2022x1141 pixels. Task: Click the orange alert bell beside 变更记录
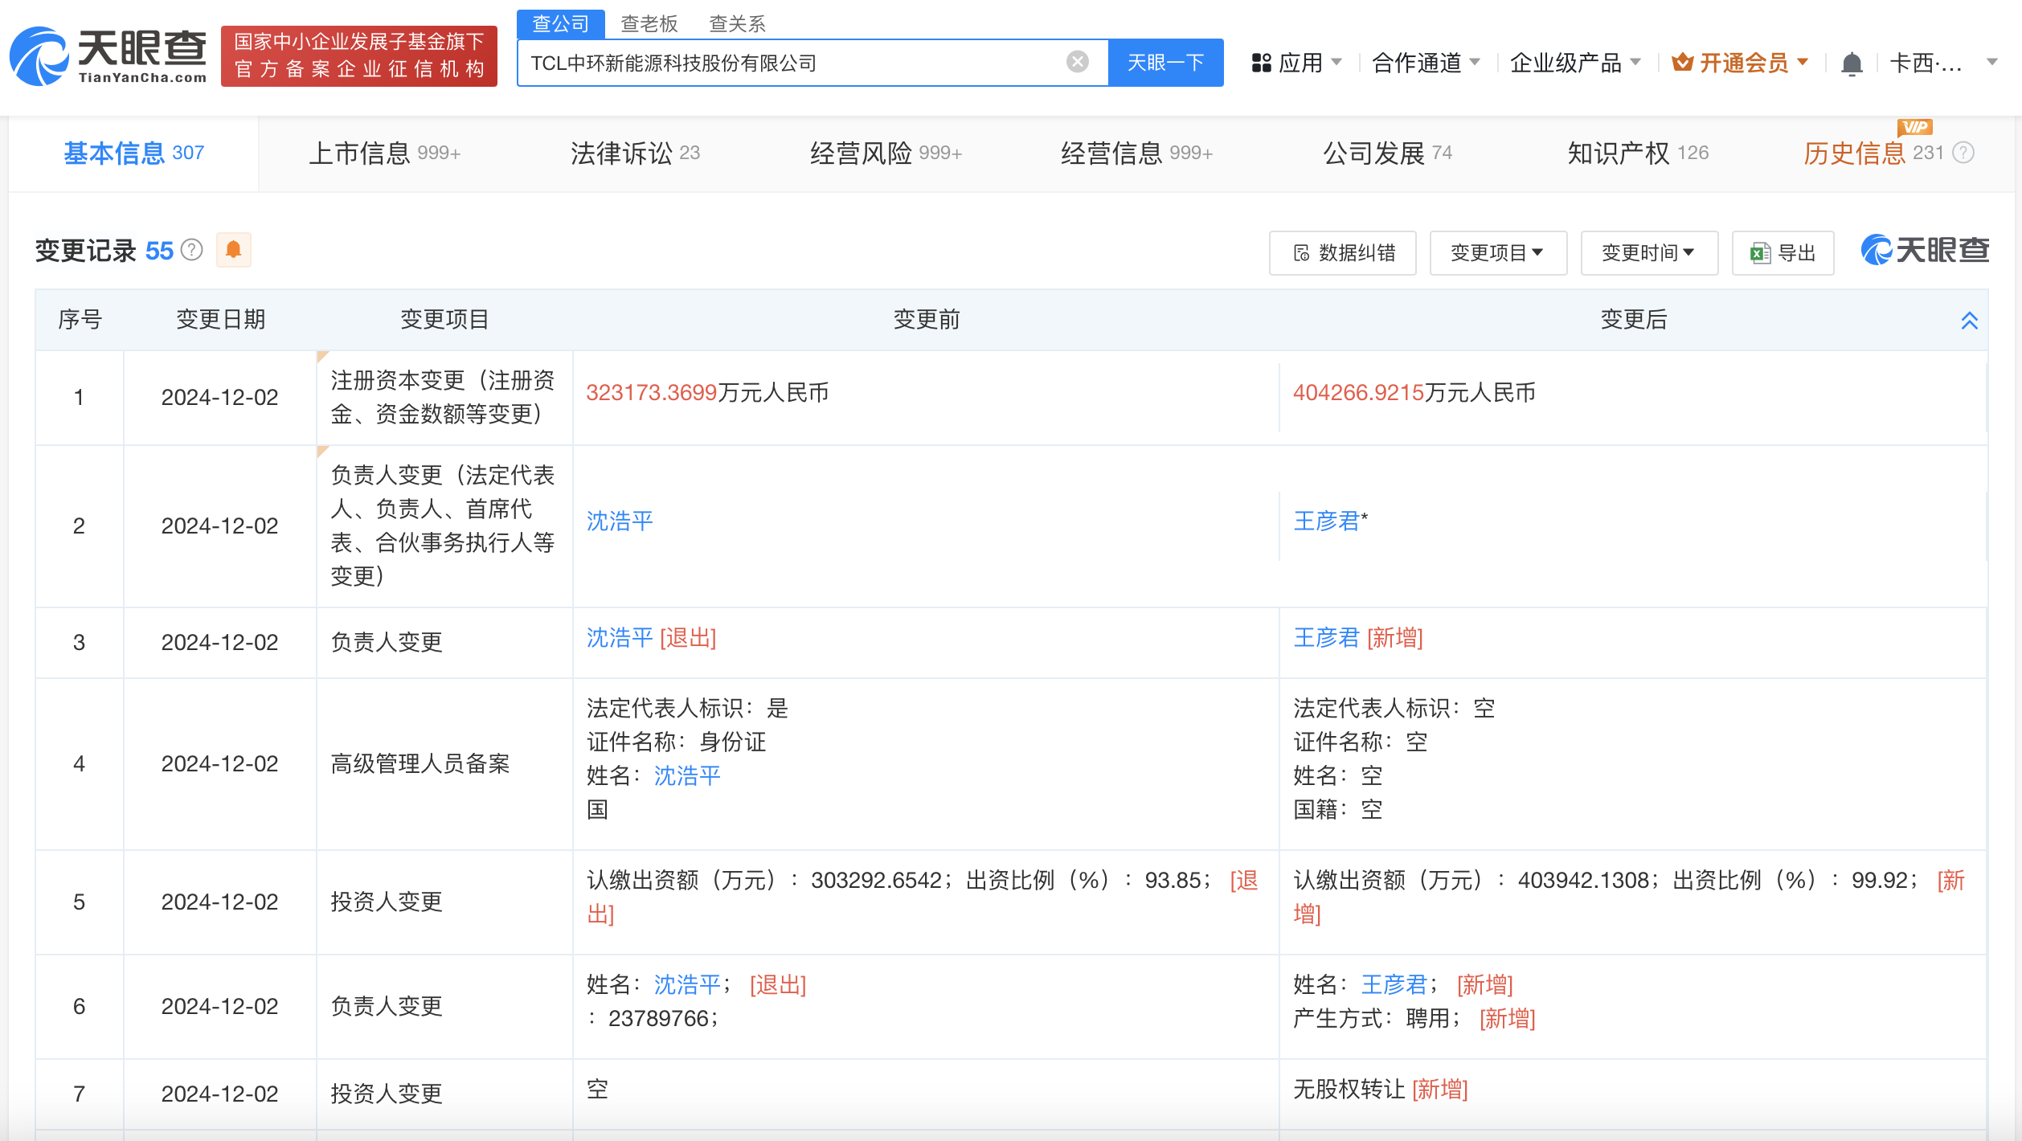tap(233, 250)
